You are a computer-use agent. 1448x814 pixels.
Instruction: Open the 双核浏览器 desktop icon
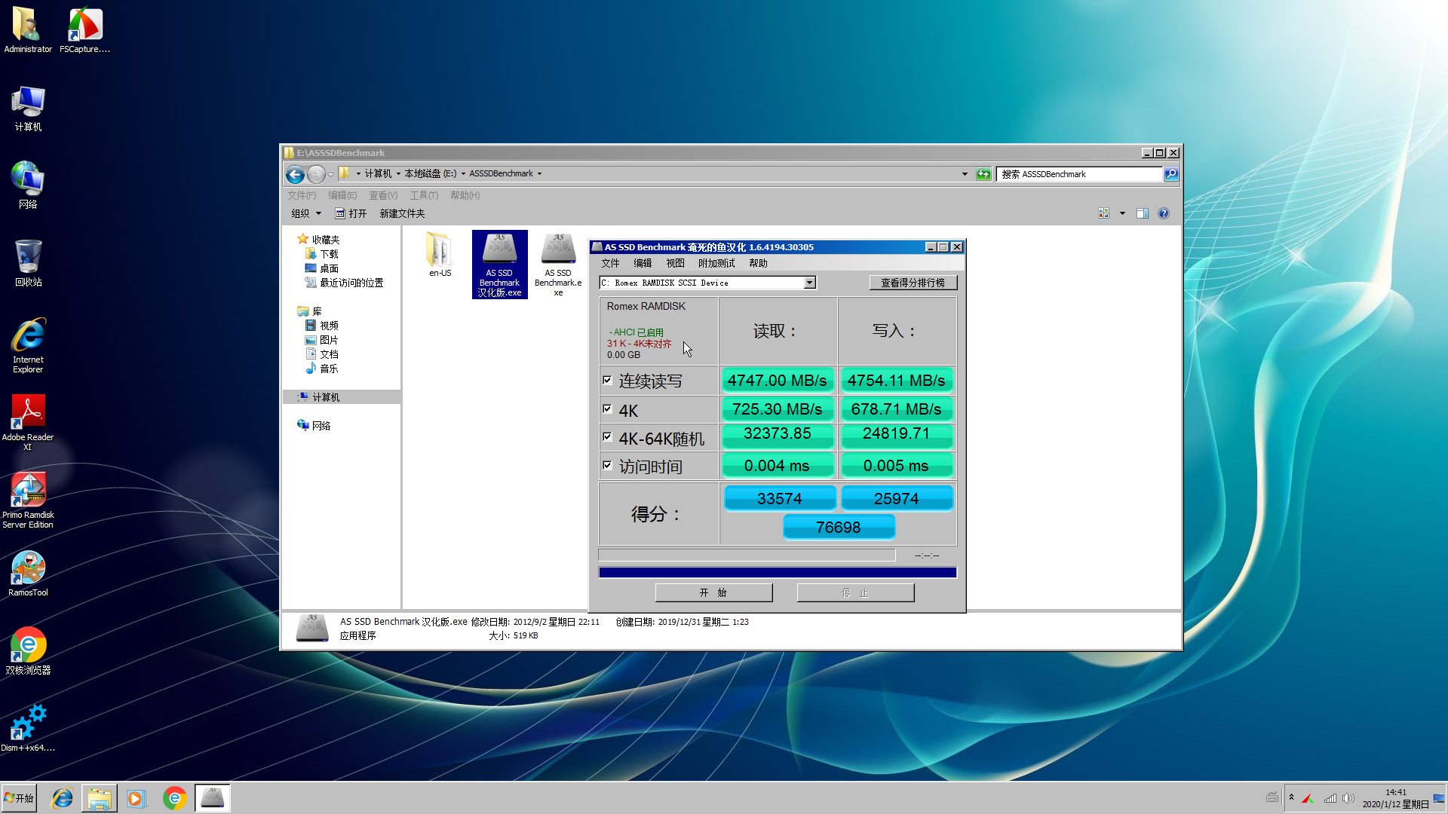[x=28, y=651]
